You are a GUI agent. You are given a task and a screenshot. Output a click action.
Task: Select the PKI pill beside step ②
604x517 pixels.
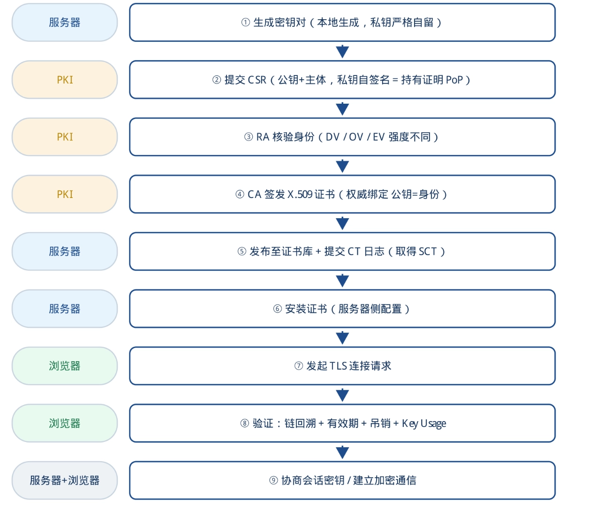[x=65, y=80]
